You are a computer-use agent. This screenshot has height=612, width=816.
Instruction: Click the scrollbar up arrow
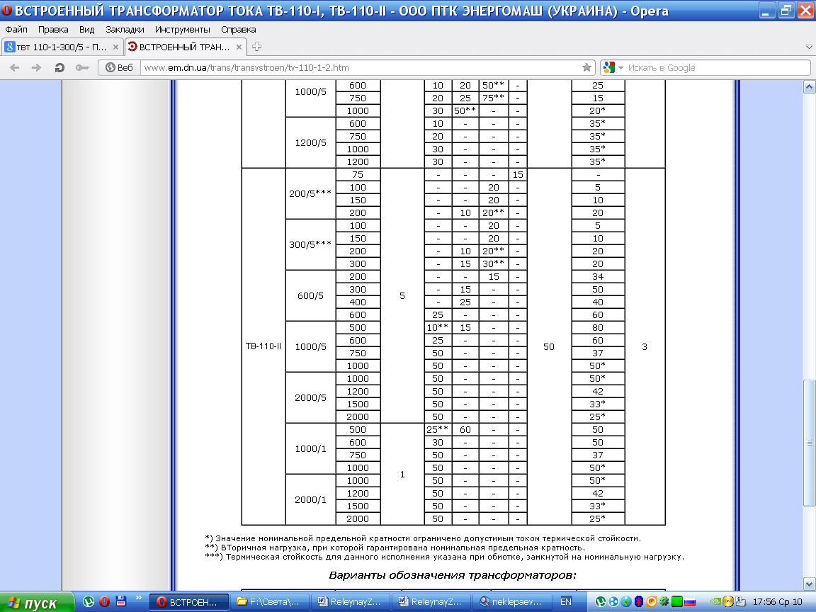[809, 87]
